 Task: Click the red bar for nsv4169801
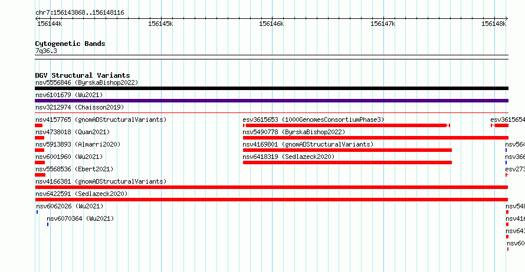click(347, 150)
